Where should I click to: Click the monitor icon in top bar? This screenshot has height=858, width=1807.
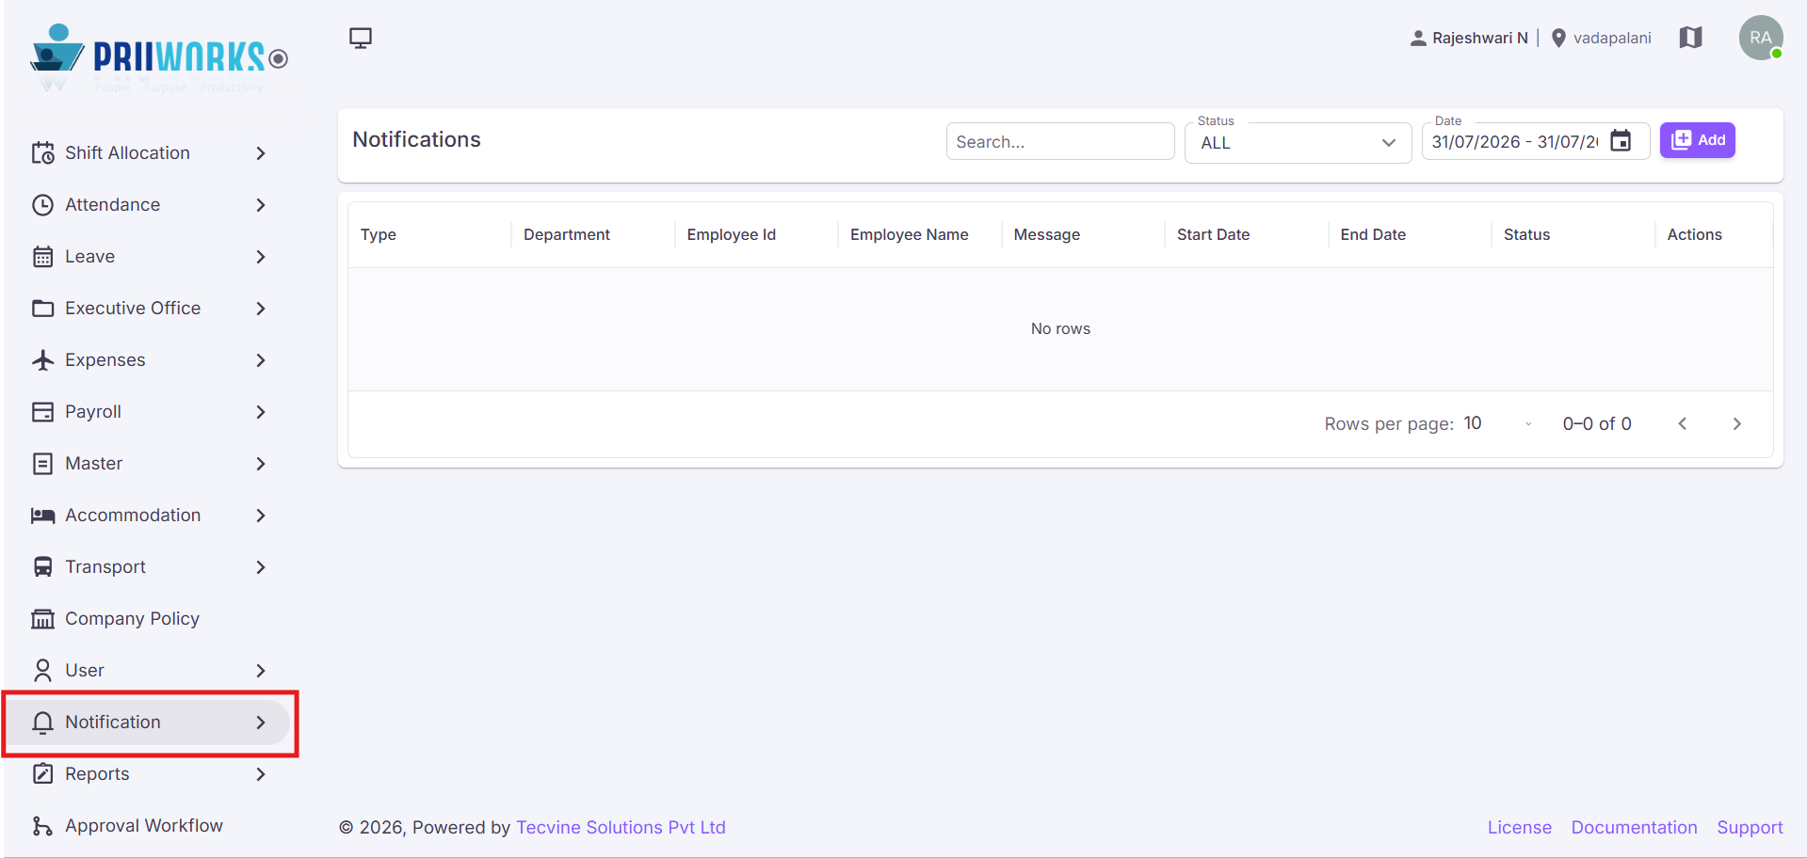point(361,38)
